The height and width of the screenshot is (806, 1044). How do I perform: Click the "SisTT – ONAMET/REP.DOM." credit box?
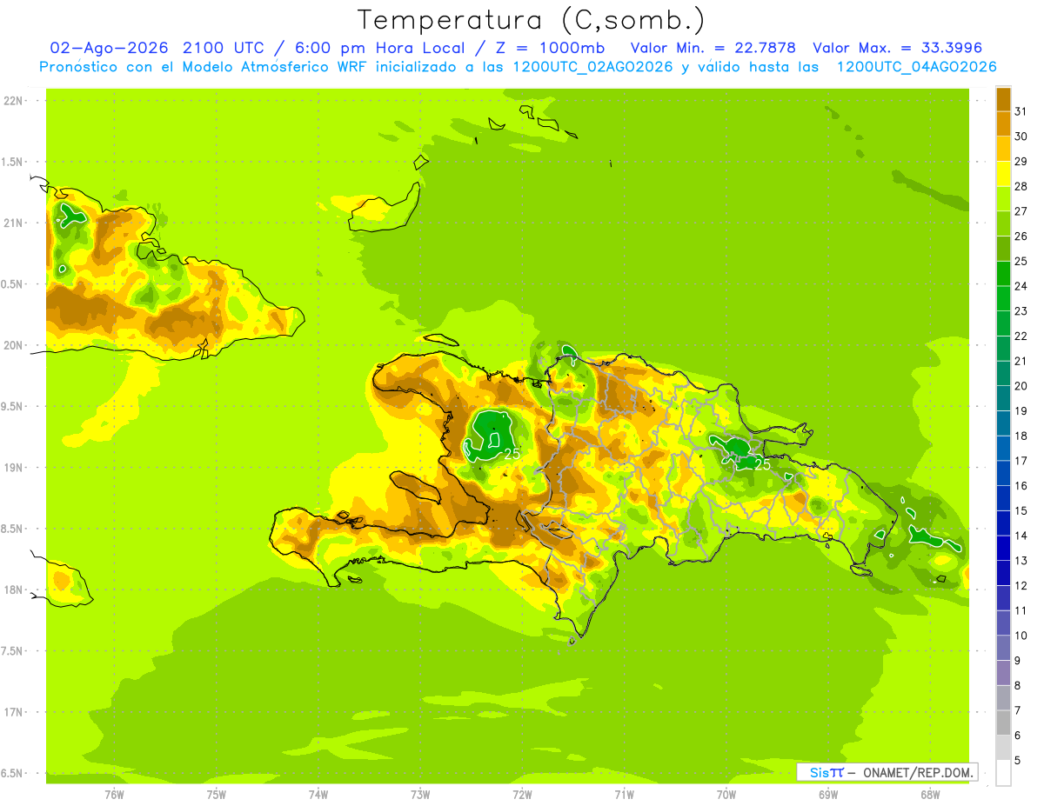coord(887,772)
